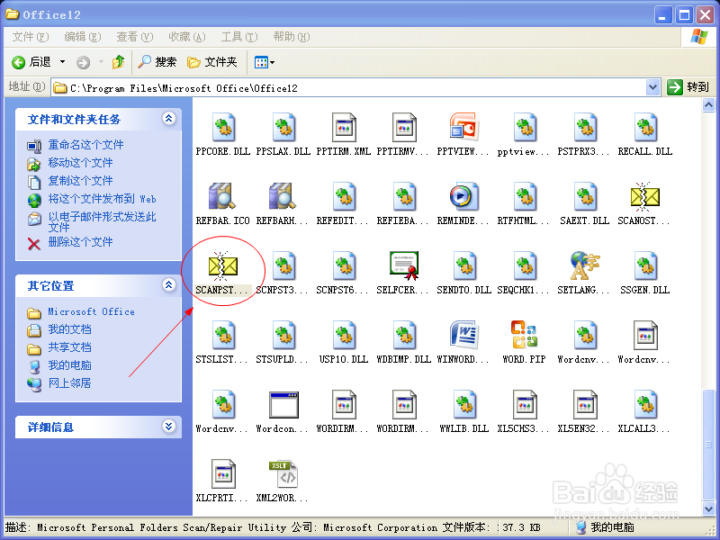Select the Wordcon window-style file icon
The height and width of the screenshot is (540, 720).
pyautogui.click(x=283, y=404)
